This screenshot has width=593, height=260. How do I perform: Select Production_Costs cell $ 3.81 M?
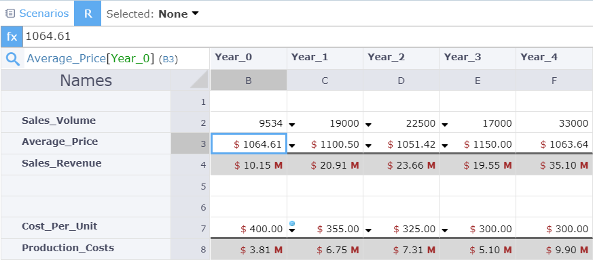(249, 249)
